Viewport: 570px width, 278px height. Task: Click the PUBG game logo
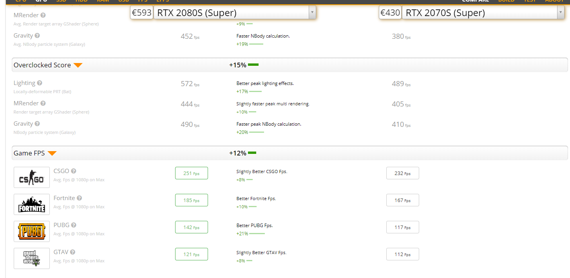click(32, 231)
